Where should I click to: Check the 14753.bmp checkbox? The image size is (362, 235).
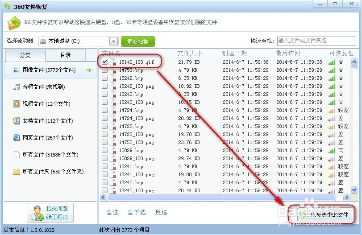(x=104, y=70)
